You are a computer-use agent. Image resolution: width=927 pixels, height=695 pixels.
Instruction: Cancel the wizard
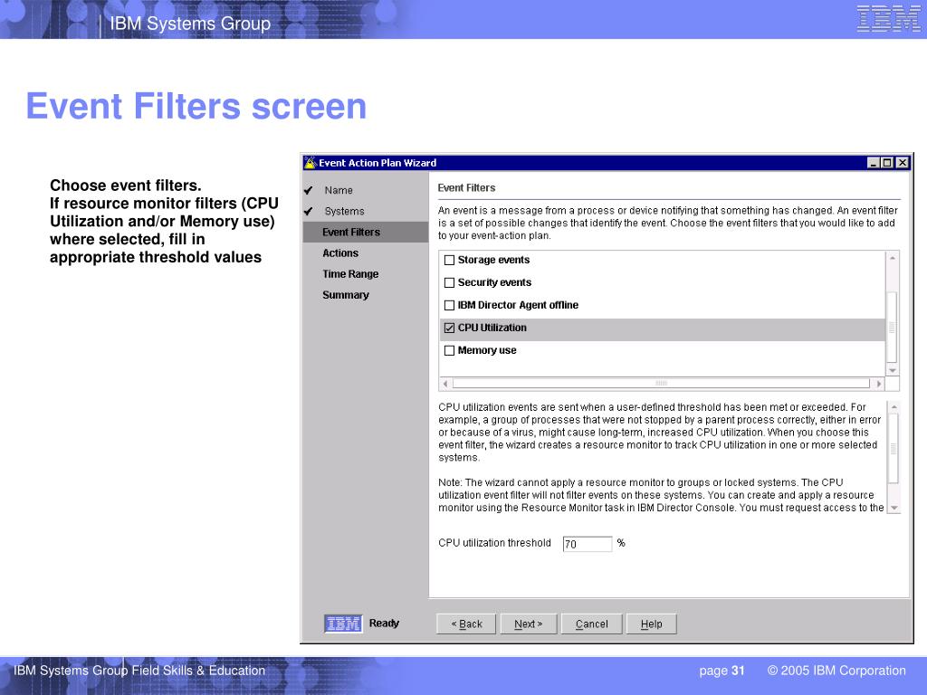coord(592,624)
